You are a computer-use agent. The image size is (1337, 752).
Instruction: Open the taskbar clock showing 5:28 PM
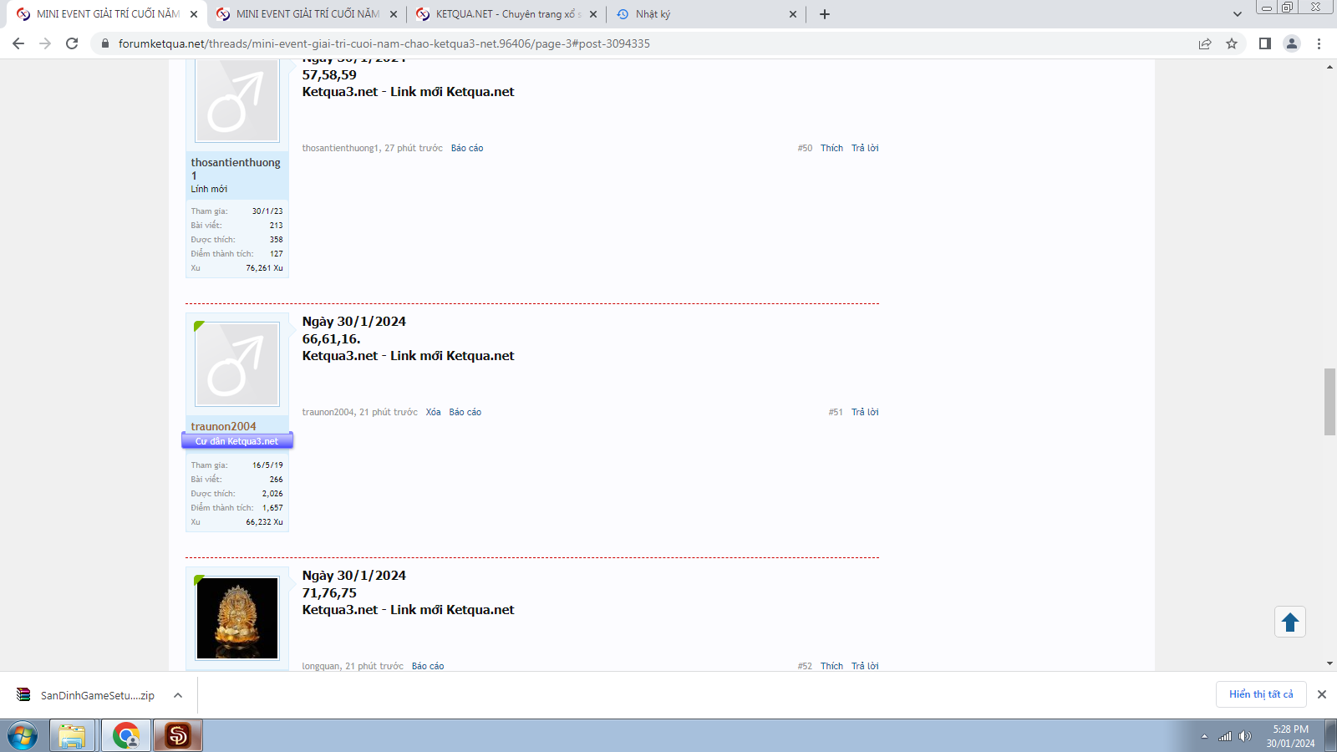(1290, 736)
